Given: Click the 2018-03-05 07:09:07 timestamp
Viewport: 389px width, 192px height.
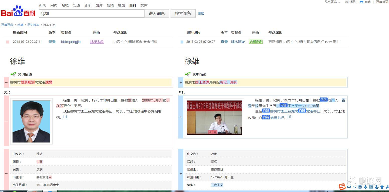Looking at the screenshot, I should [x=201, y=42].
